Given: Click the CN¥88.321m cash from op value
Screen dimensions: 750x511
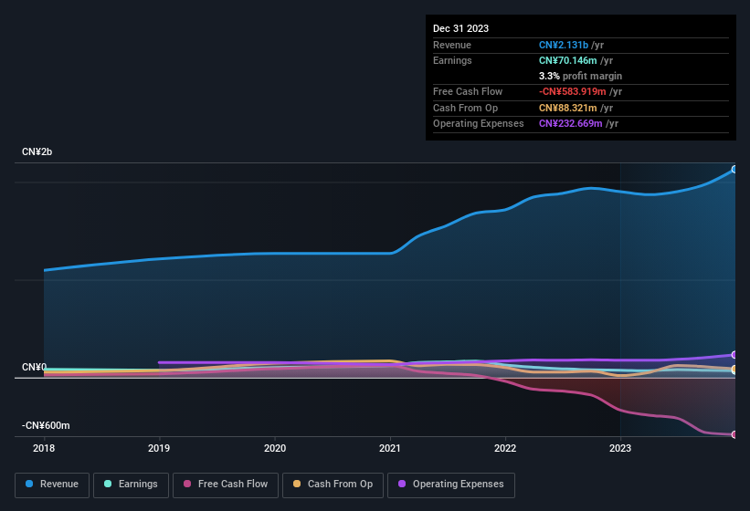Looking at the screenshot, I should tap(568, 108).
